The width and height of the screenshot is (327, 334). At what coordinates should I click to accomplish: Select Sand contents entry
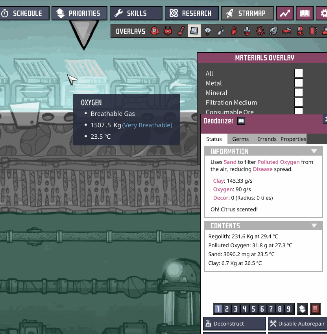point(242,254)
